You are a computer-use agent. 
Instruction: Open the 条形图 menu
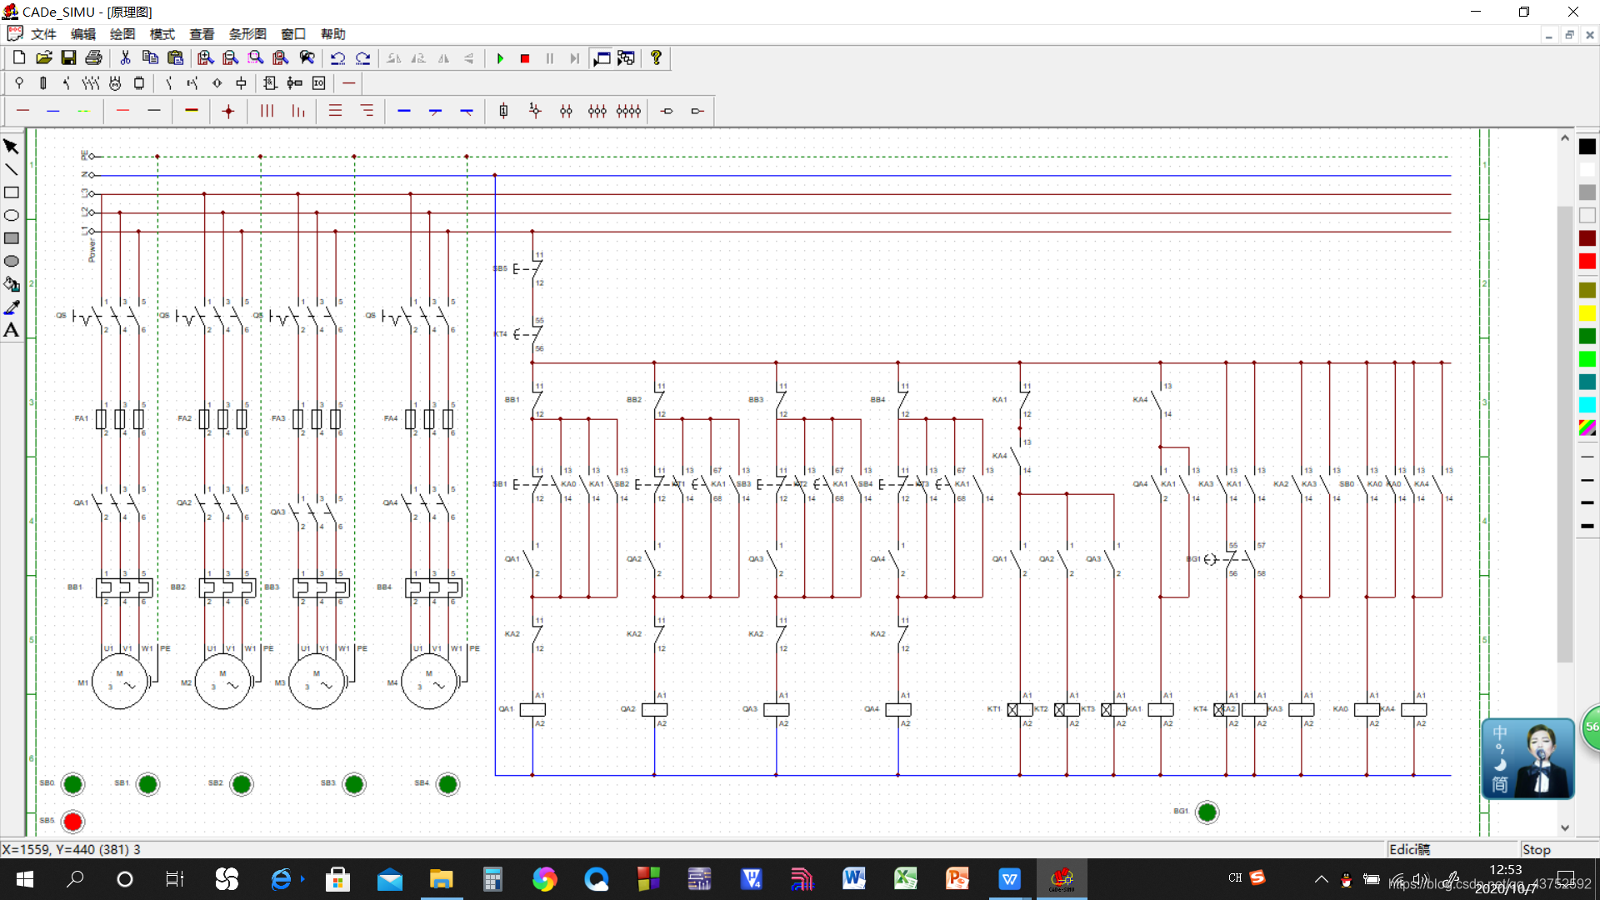click(247, 34)
